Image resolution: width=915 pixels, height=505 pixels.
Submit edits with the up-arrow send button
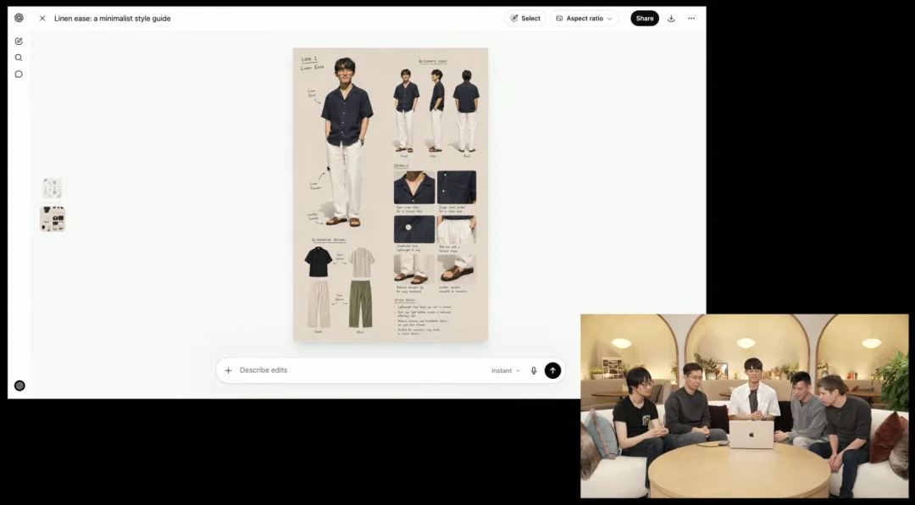tap(552, 370)
